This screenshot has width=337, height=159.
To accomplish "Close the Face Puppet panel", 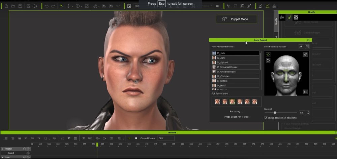I will 308,40.
